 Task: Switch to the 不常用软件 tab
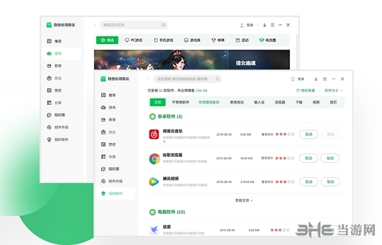click(180, 102)
